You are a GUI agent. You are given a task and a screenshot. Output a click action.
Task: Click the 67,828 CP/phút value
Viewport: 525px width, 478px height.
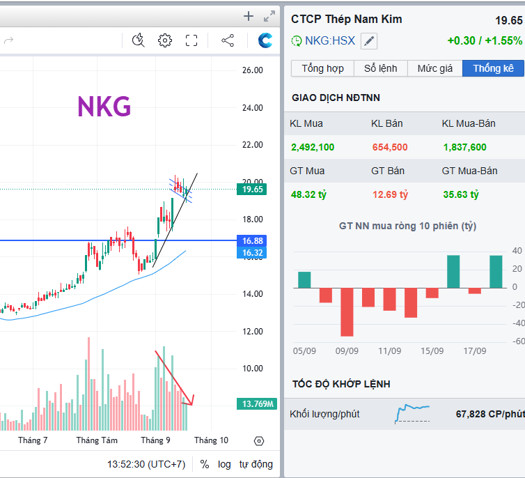490,414
